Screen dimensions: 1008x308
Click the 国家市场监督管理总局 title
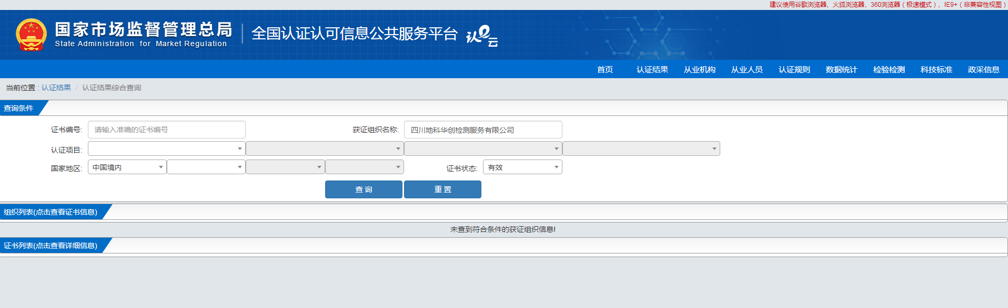click(x=144, y=29)
